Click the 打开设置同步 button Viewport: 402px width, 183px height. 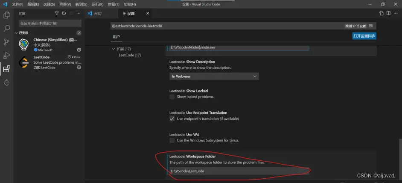point(364,36)
